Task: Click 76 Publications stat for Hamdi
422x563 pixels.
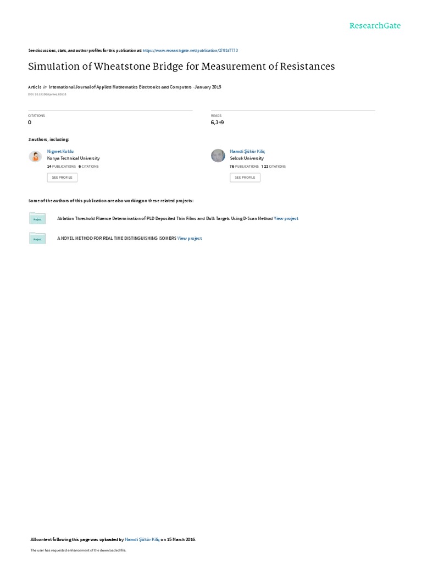Action: point(244,167)
